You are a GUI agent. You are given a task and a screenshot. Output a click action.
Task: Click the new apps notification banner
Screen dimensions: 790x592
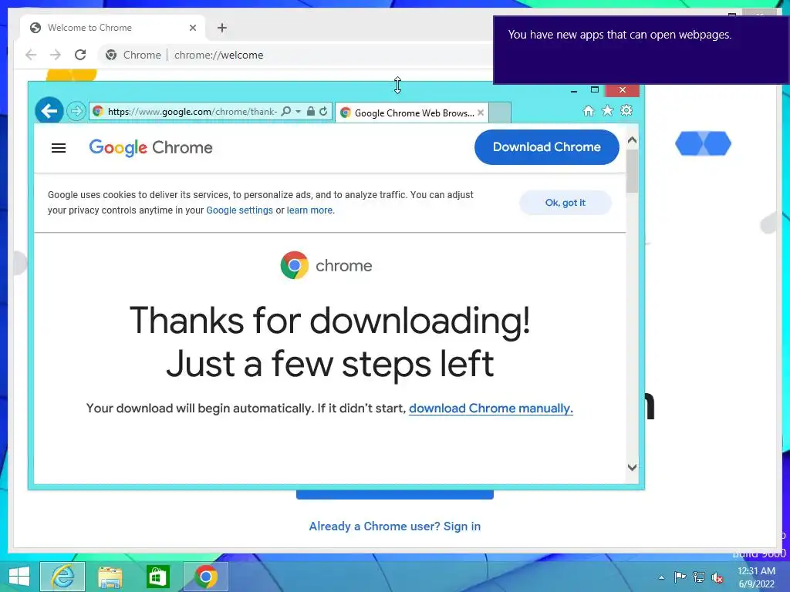(641, 50)
